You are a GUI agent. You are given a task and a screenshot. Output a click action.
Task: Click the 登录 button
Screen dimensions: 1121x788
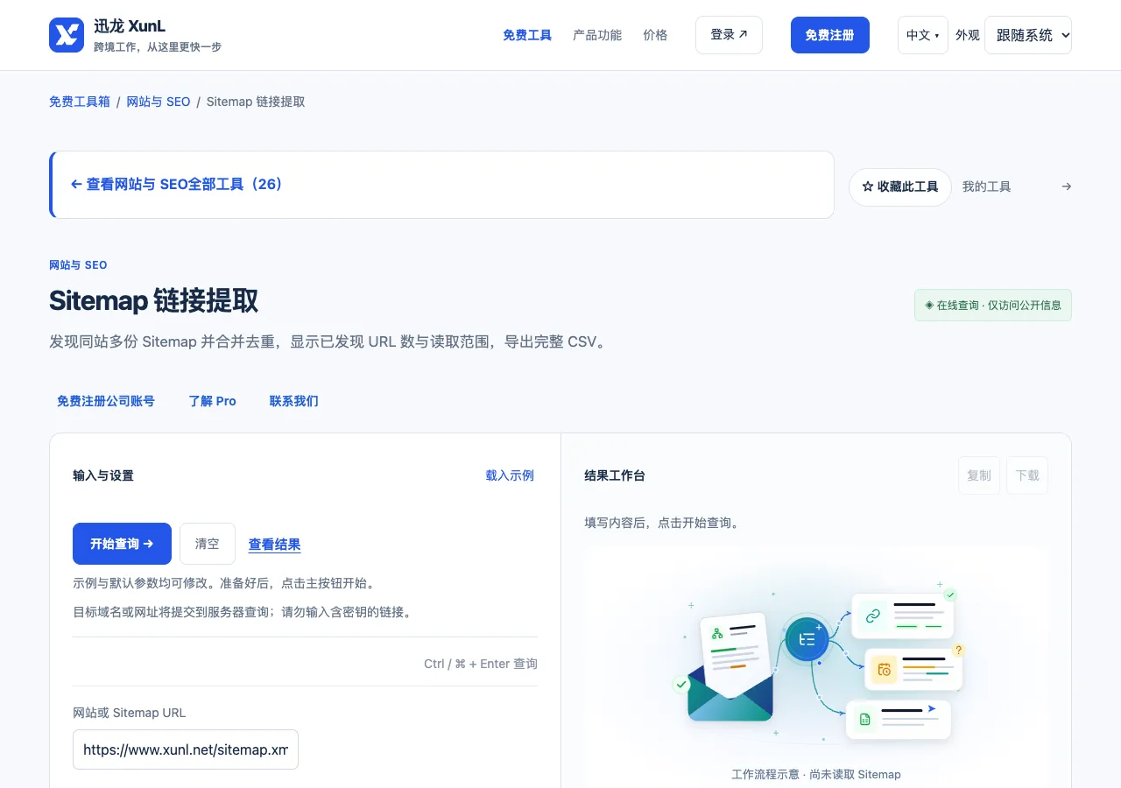(x=729, y=35)
